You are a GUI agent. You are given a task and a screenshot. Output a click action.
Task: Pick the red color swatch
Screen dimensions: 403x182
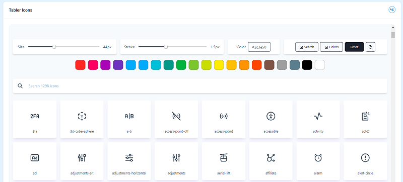click(x=80, y=65)
